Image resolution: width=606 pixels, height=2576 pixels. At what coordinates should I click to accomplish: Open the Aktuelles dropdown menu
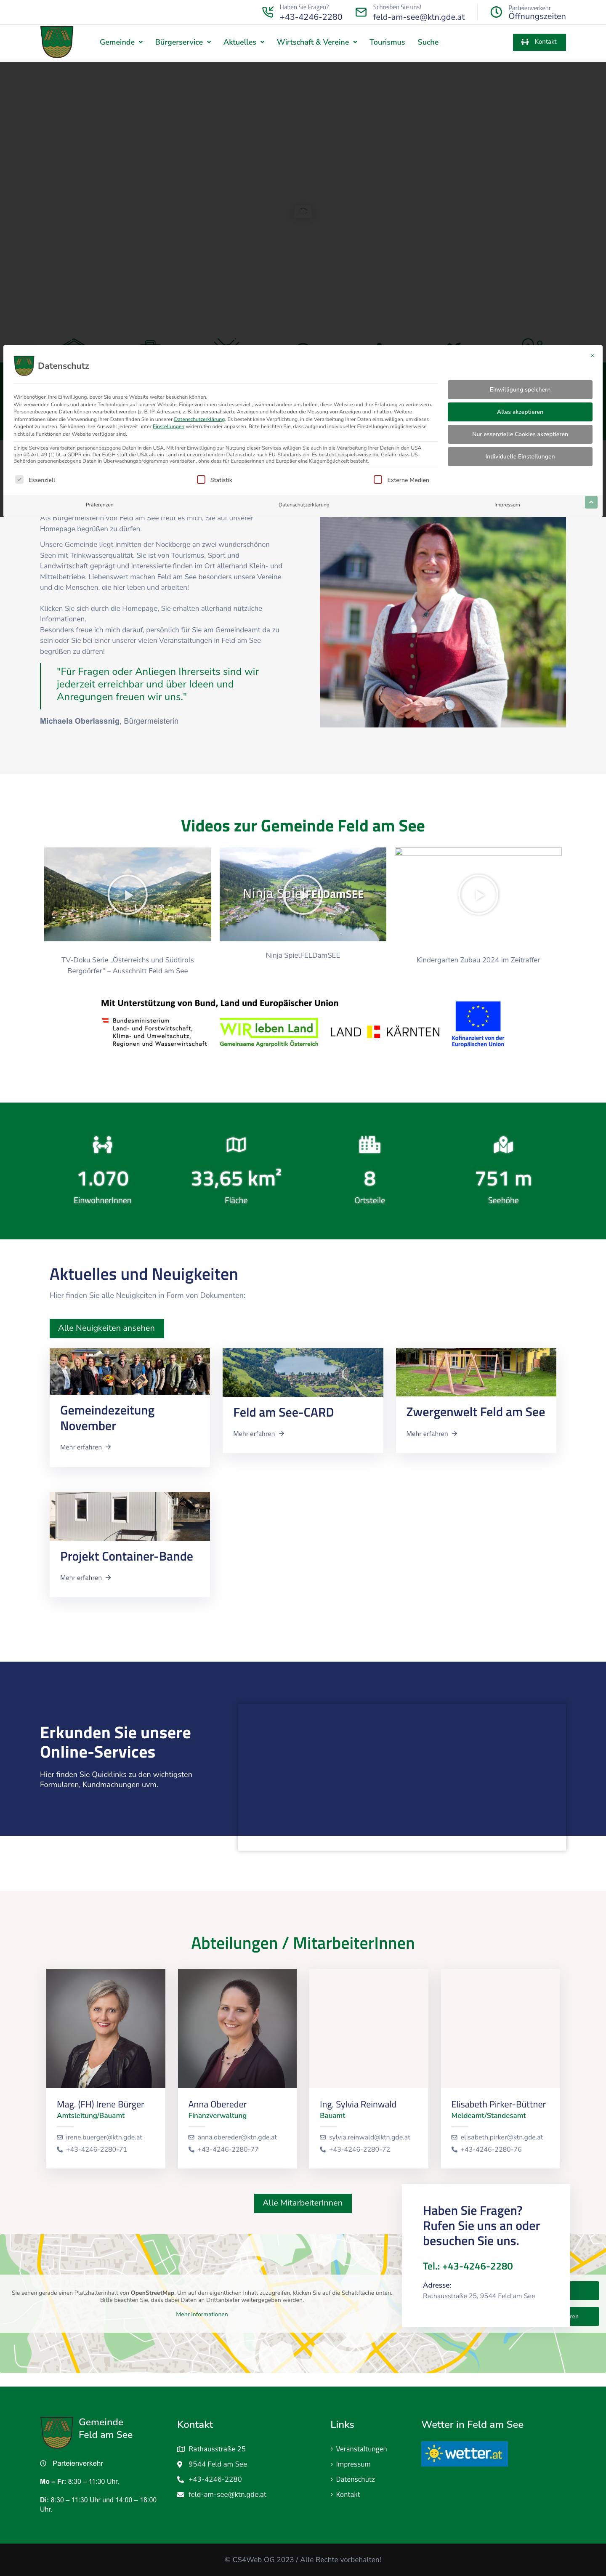244,42
